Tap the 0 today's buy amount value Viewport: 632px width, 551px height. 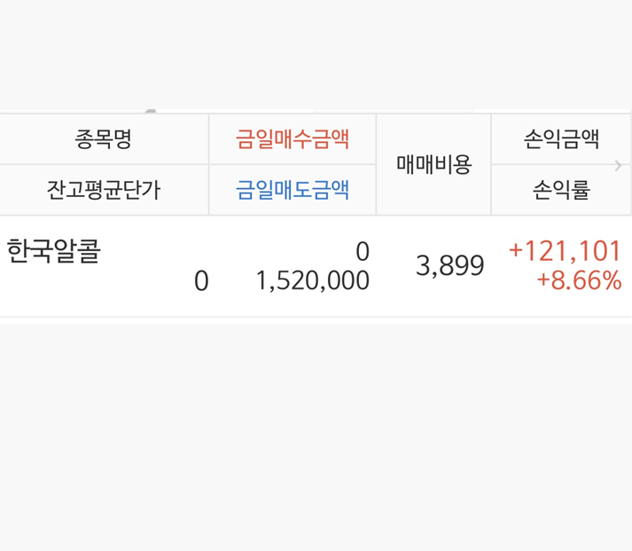pyautogui.click(x=362, y=251)
